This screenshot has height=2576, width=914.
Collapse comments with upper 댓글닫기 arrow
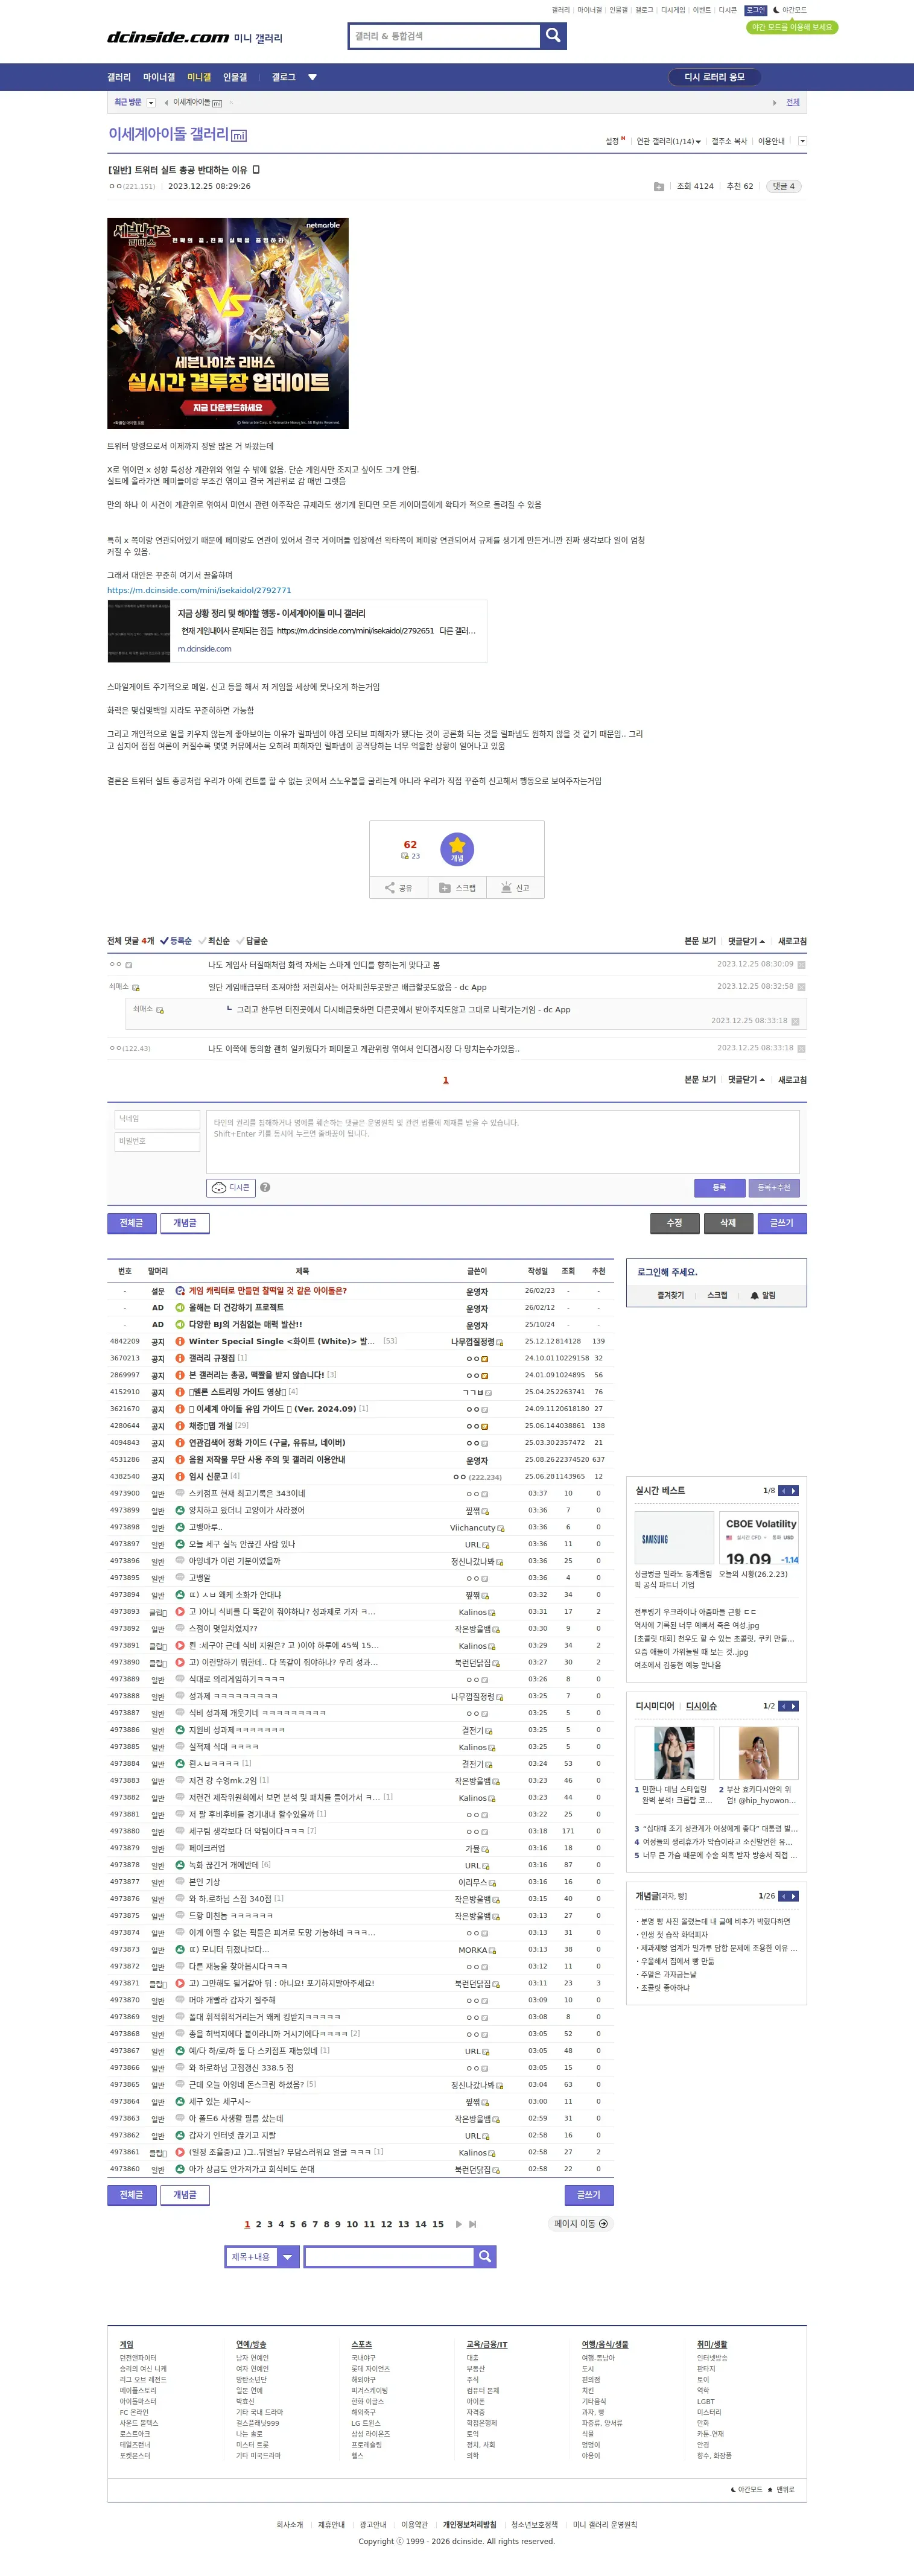pyautogui.click(x=746, y=942)
